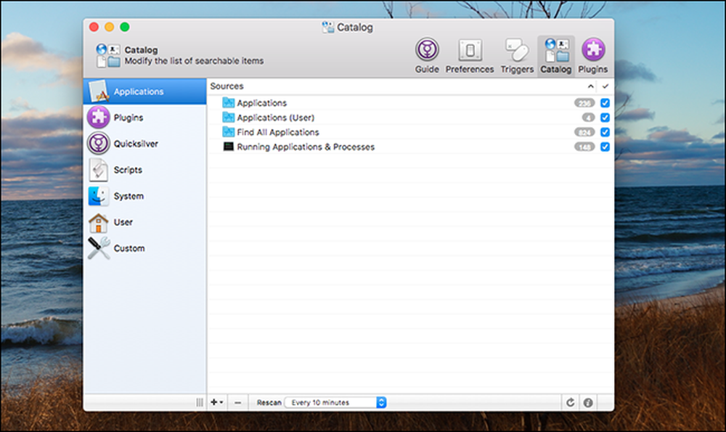Viewport: 726px width, 432px height.
Task: Click the sort arrow in Sources header
Action: 590,86
